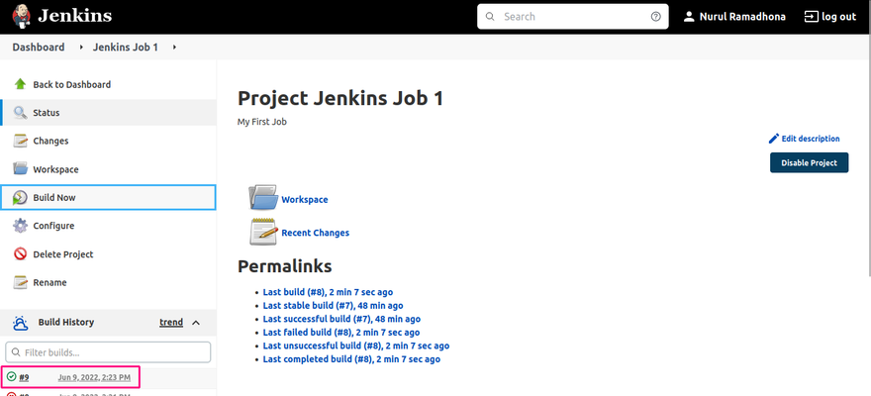Open Workspace in sidebar

55,169
